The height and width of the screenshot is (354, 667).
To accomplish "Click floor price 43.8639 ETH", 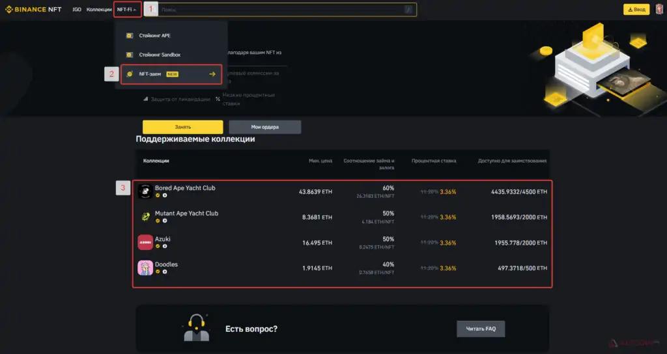I will click(315, 192).
